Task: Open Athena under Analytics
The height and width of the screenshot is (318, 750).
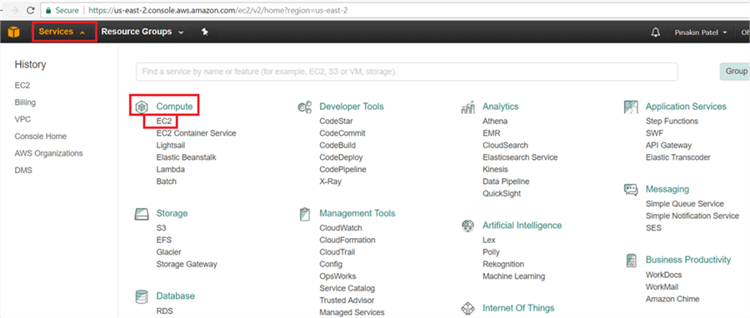Action: click(495, 122)
